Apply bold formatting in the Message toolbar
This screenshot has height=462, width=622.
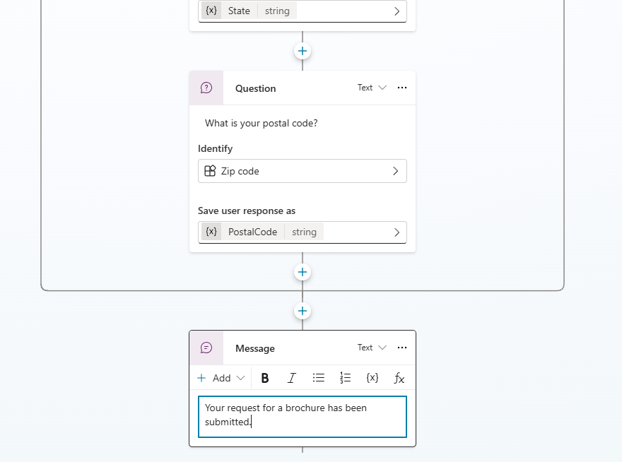(x=264, y=378)
